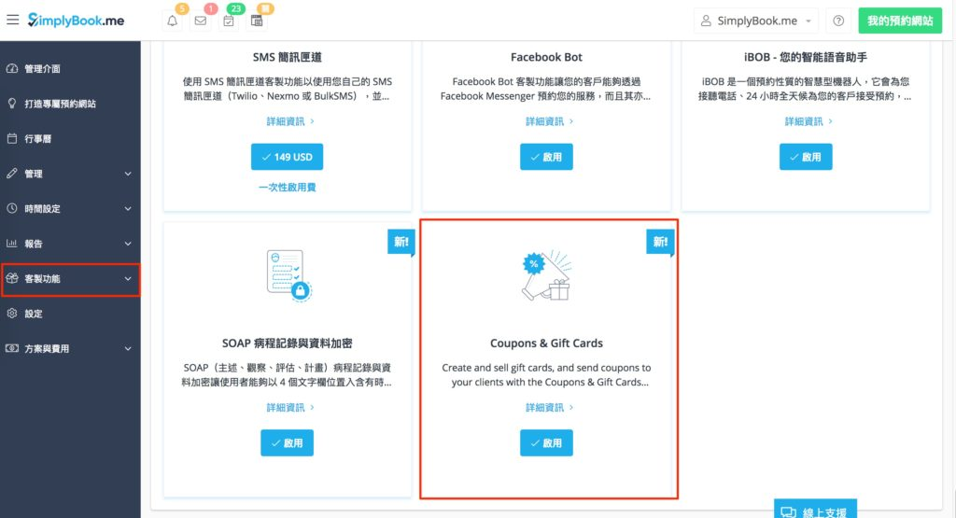The width and height of the screenshot is (956, 518).
Task: Click the 線上支援 chat icon
Action: pos(789,513)
